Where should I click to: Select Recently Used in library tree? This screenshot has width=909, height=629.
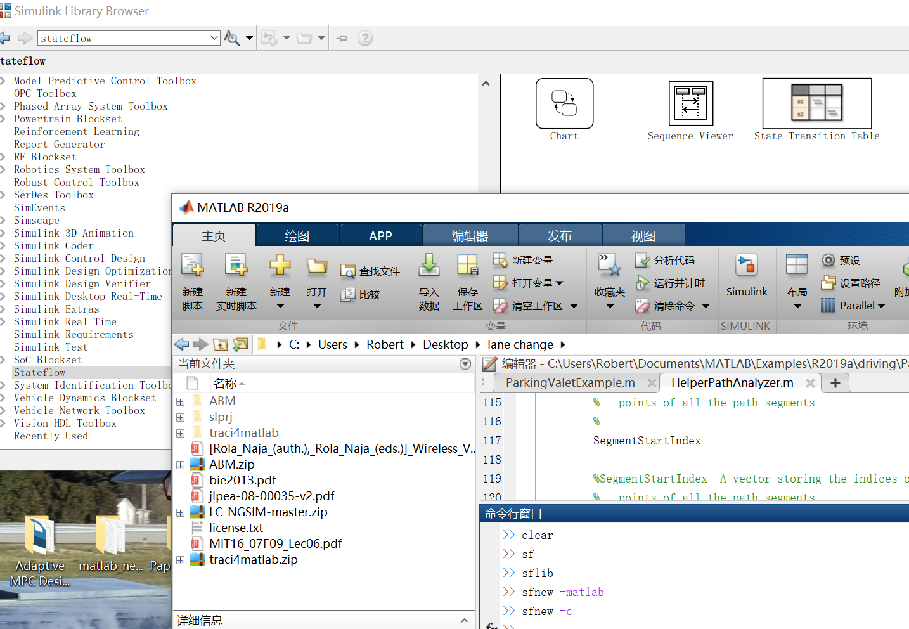51,436
